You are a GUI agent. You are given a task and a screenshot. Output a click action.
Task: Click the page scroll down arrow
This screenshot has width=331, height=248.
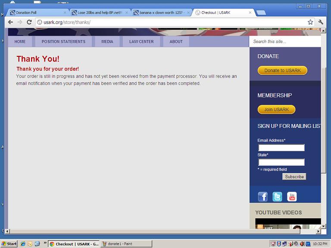click(323, 226)
